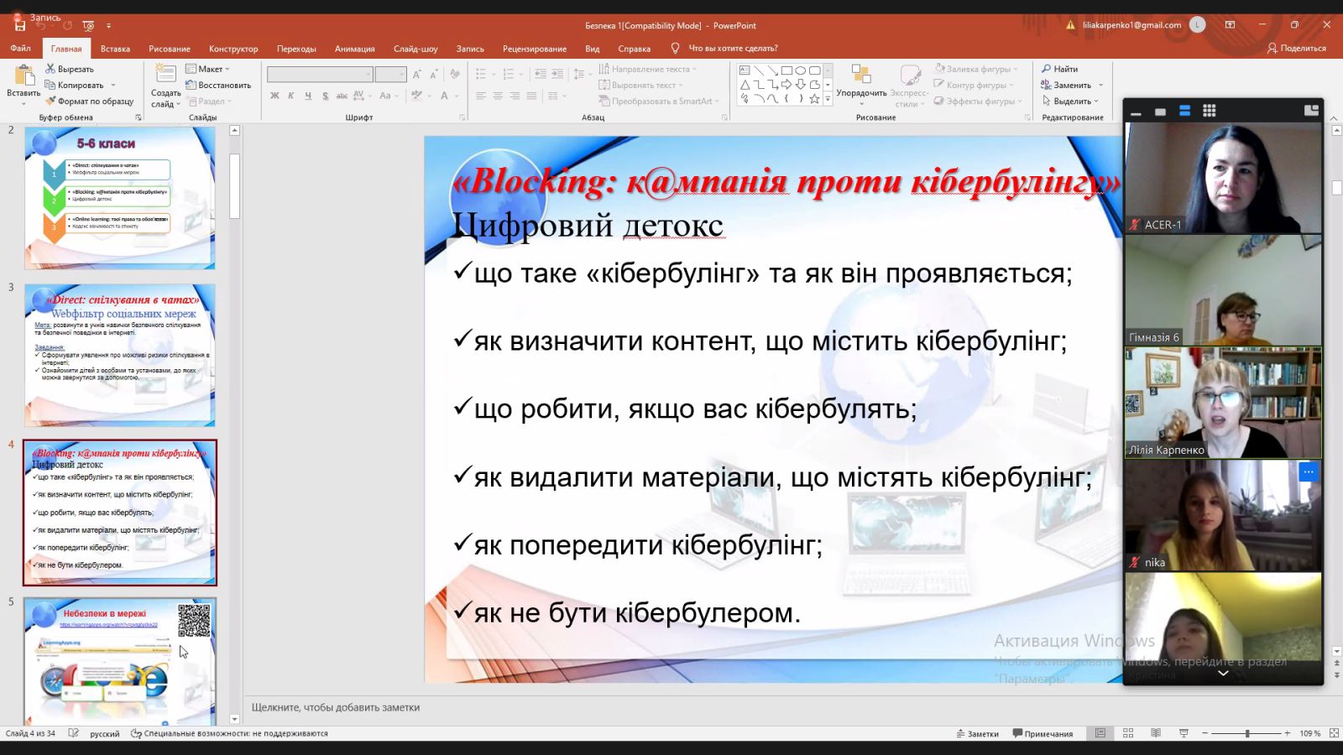
Task: Switch Zoom panel to gallery grid view
Action: coord(1209,111)
